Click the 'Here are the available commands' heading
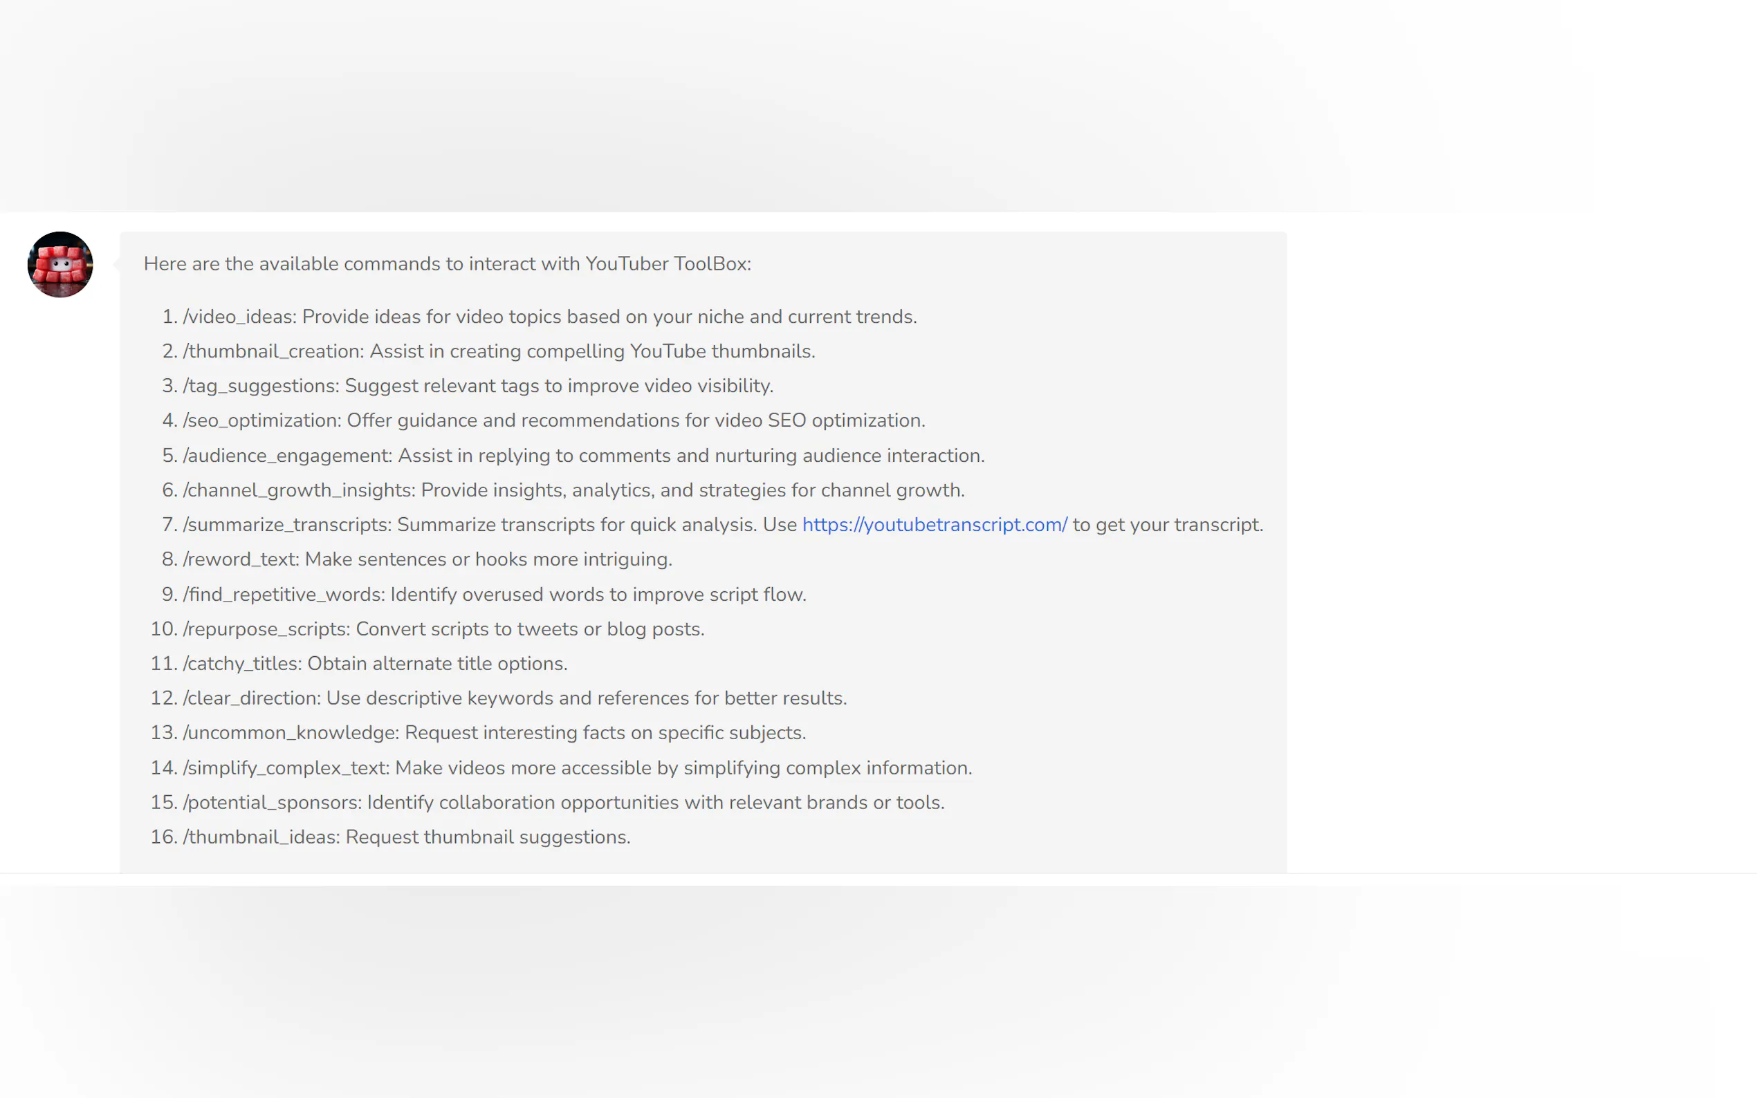The image size is (1757, 1098). click(x=447, y=263)
